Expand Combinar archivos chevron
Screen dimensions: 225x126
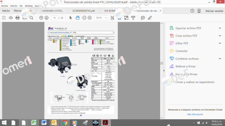(220, 59)
